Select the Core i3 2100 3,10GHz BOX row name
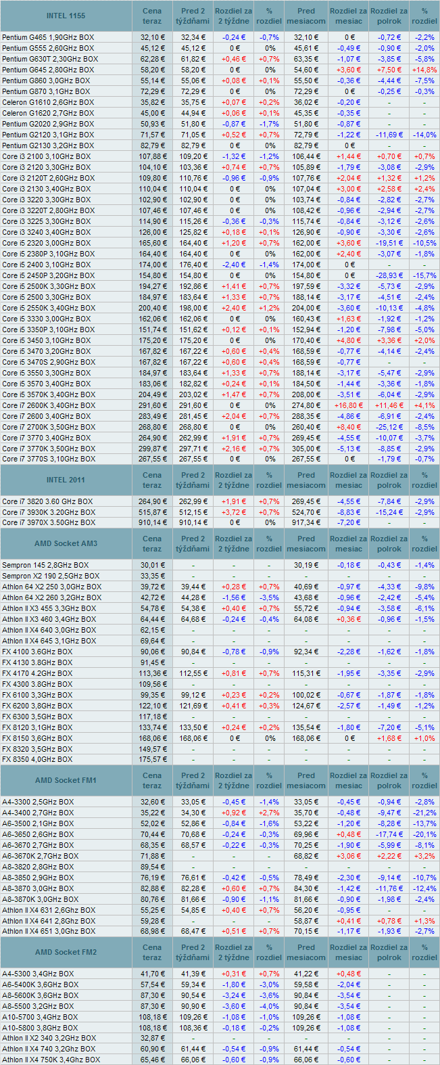440x1065 pixels. click(47, 156)
